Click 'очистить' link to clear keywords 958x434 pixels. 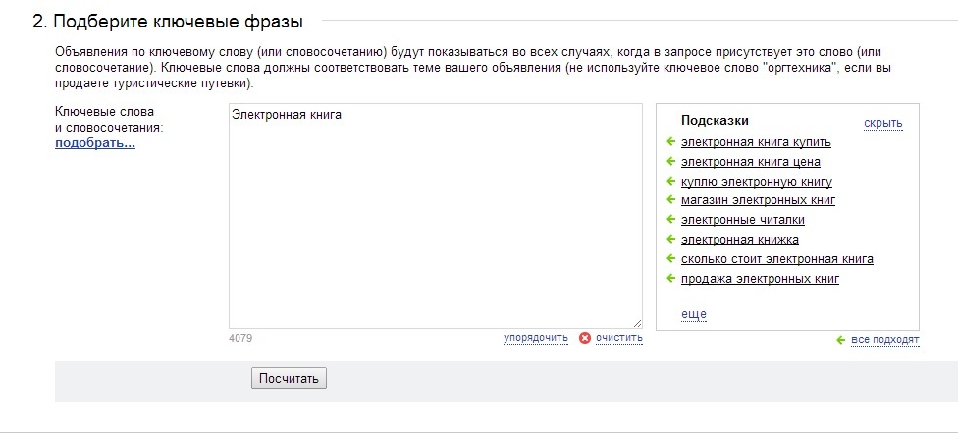[x=619, y=338]
